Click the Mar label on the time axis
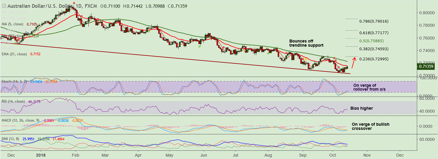Image resolution: width=438 pixels, height=159 pixels. pyautogui.click(x=105, y=155)
